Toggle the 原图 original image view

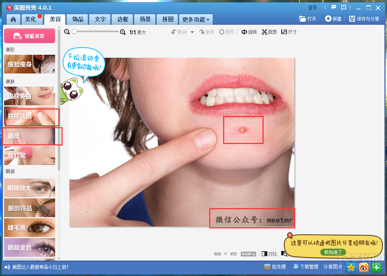[226, 32]
